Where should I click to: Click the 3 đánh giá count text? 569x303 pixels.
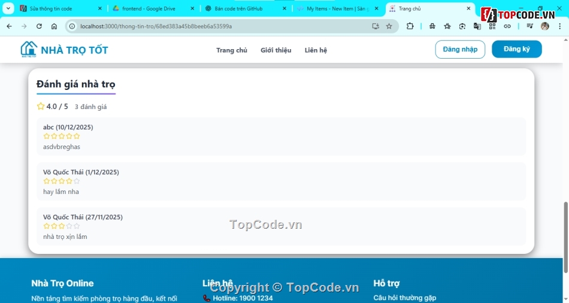(x=90, y=107)
